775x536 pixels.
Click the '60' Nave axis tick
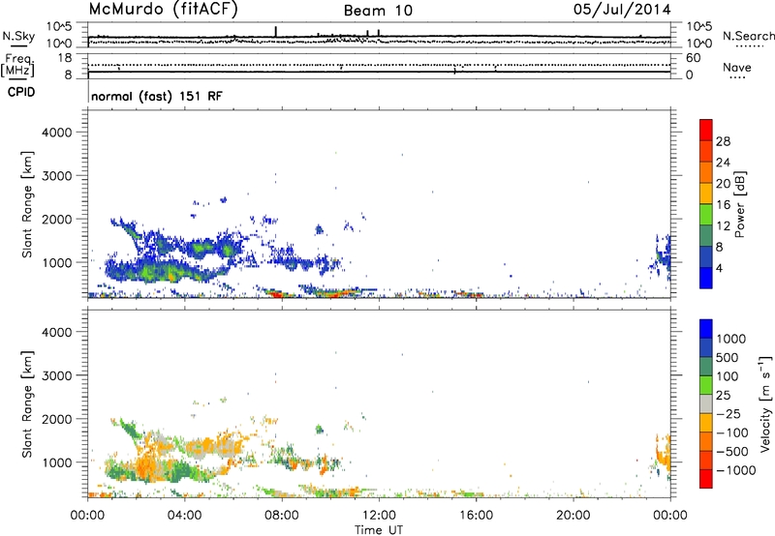coord(693,58)
